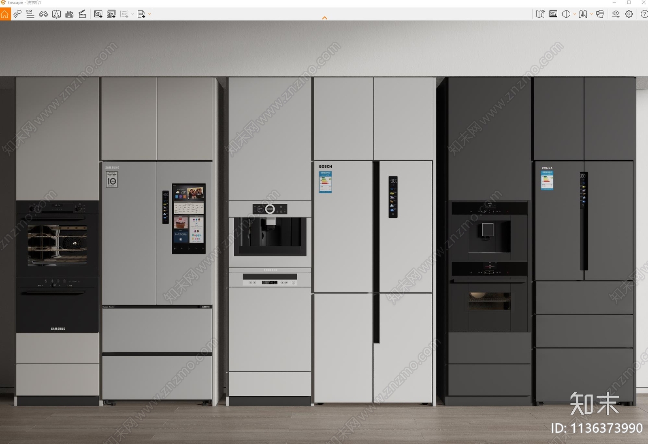Image resolution: width=648 pixels, height=444 pixels.
Task: Expand projection mode dropdown arrow
Action: coord(575,14)
